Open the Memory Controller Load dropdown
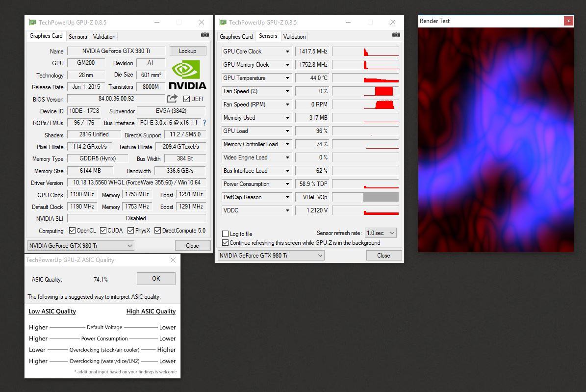The image size is (586, 392). [287, 144]
